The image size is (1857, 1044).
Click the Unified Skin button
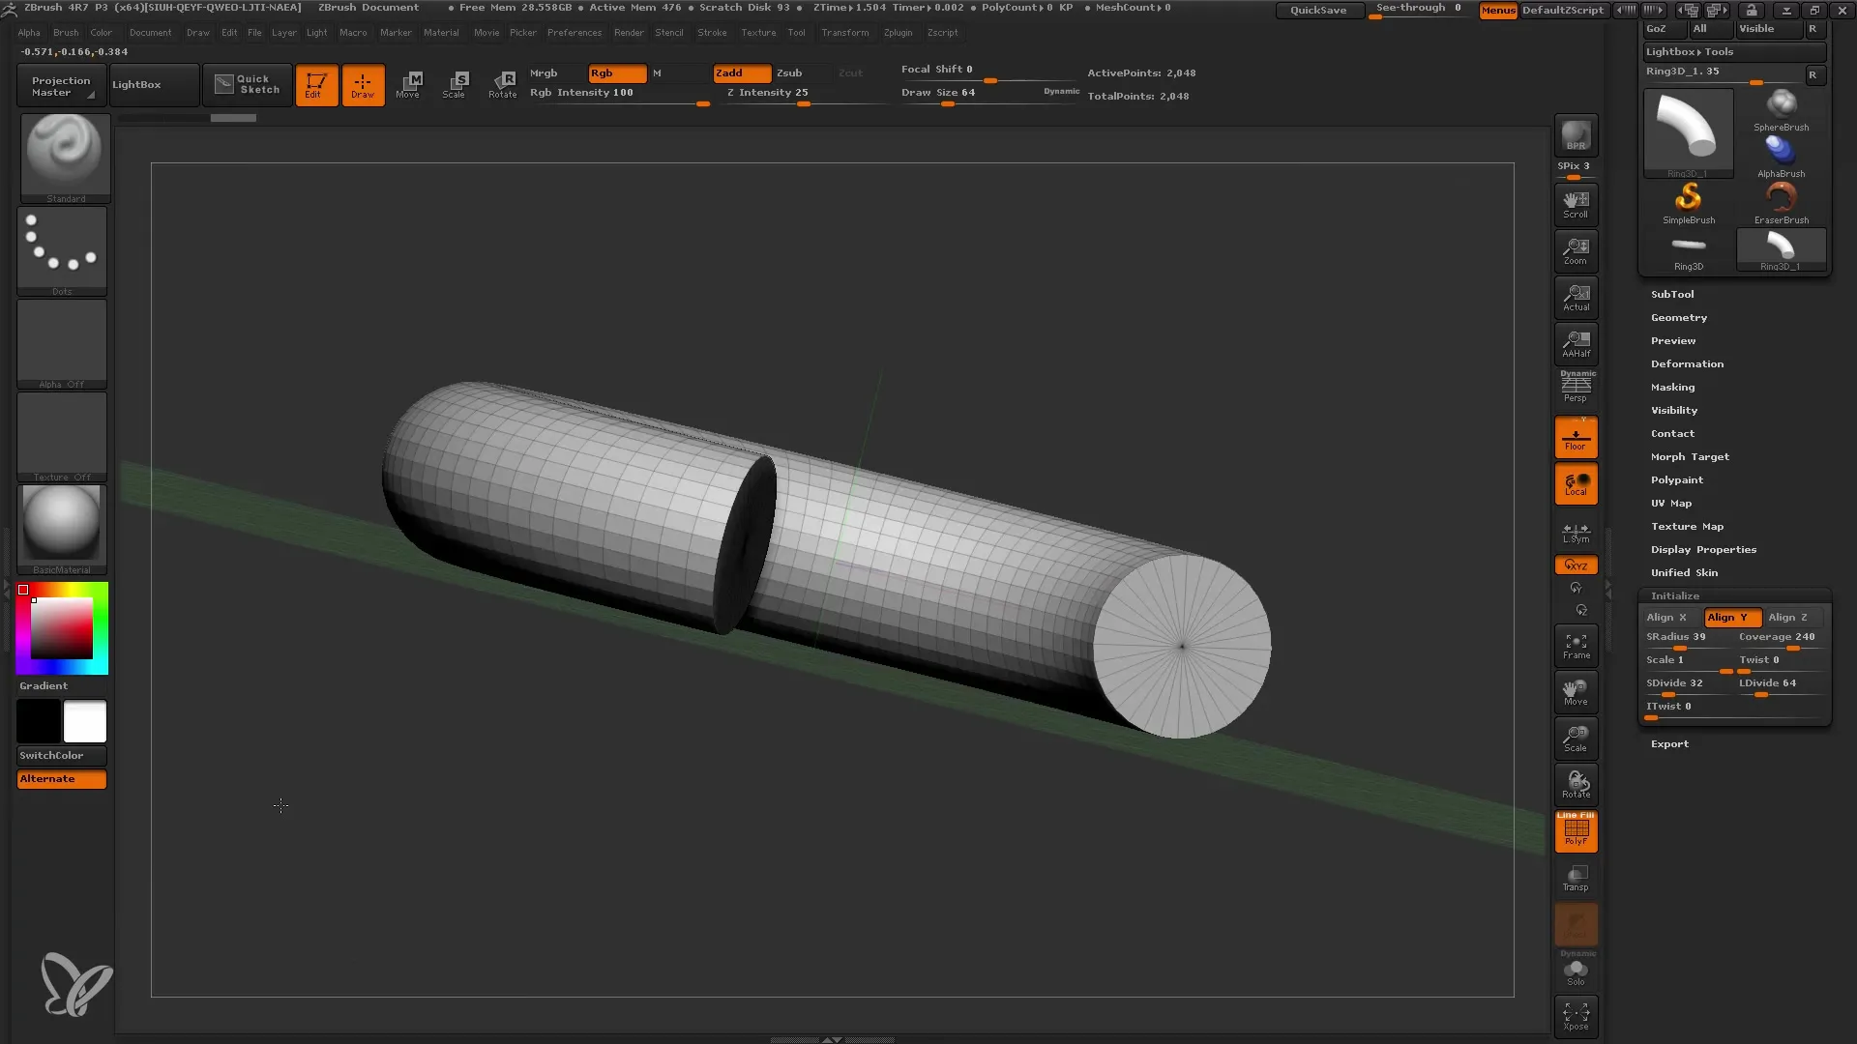click(1684, 571)
